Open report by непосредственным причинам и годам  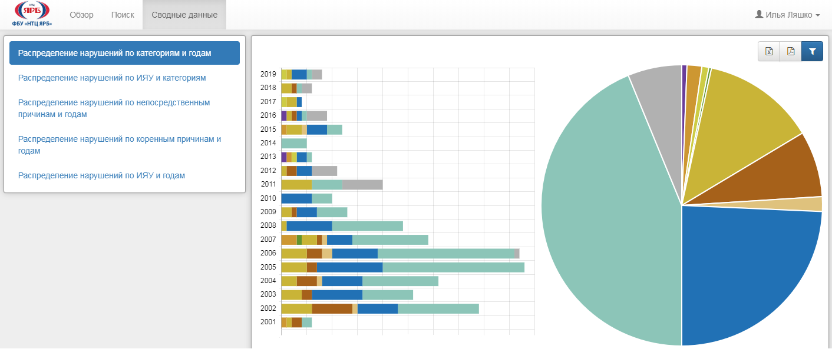coord(114,108)
